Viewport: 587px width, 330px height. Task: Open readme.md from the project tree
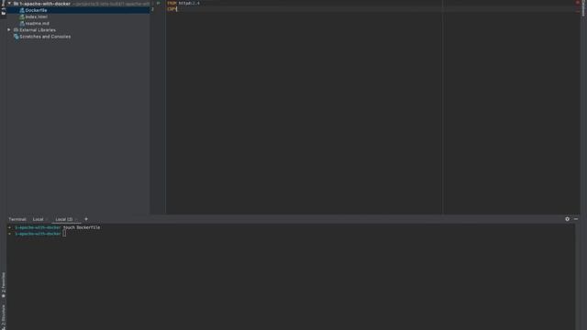pos(37,23)
